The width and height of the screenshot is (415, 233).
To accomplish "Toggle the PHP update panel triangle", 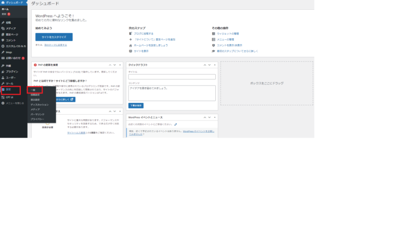I will pyautogui.click(x=119, y=65).
